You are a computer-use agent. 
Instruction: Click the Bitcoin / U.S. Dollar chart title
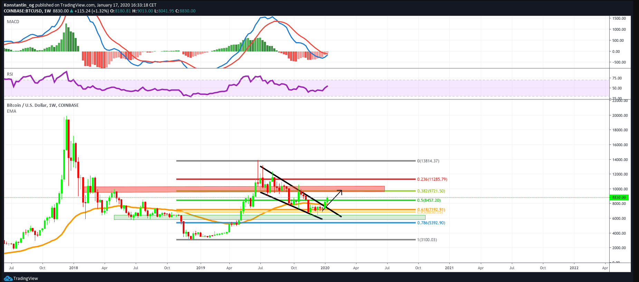(42, 105)
